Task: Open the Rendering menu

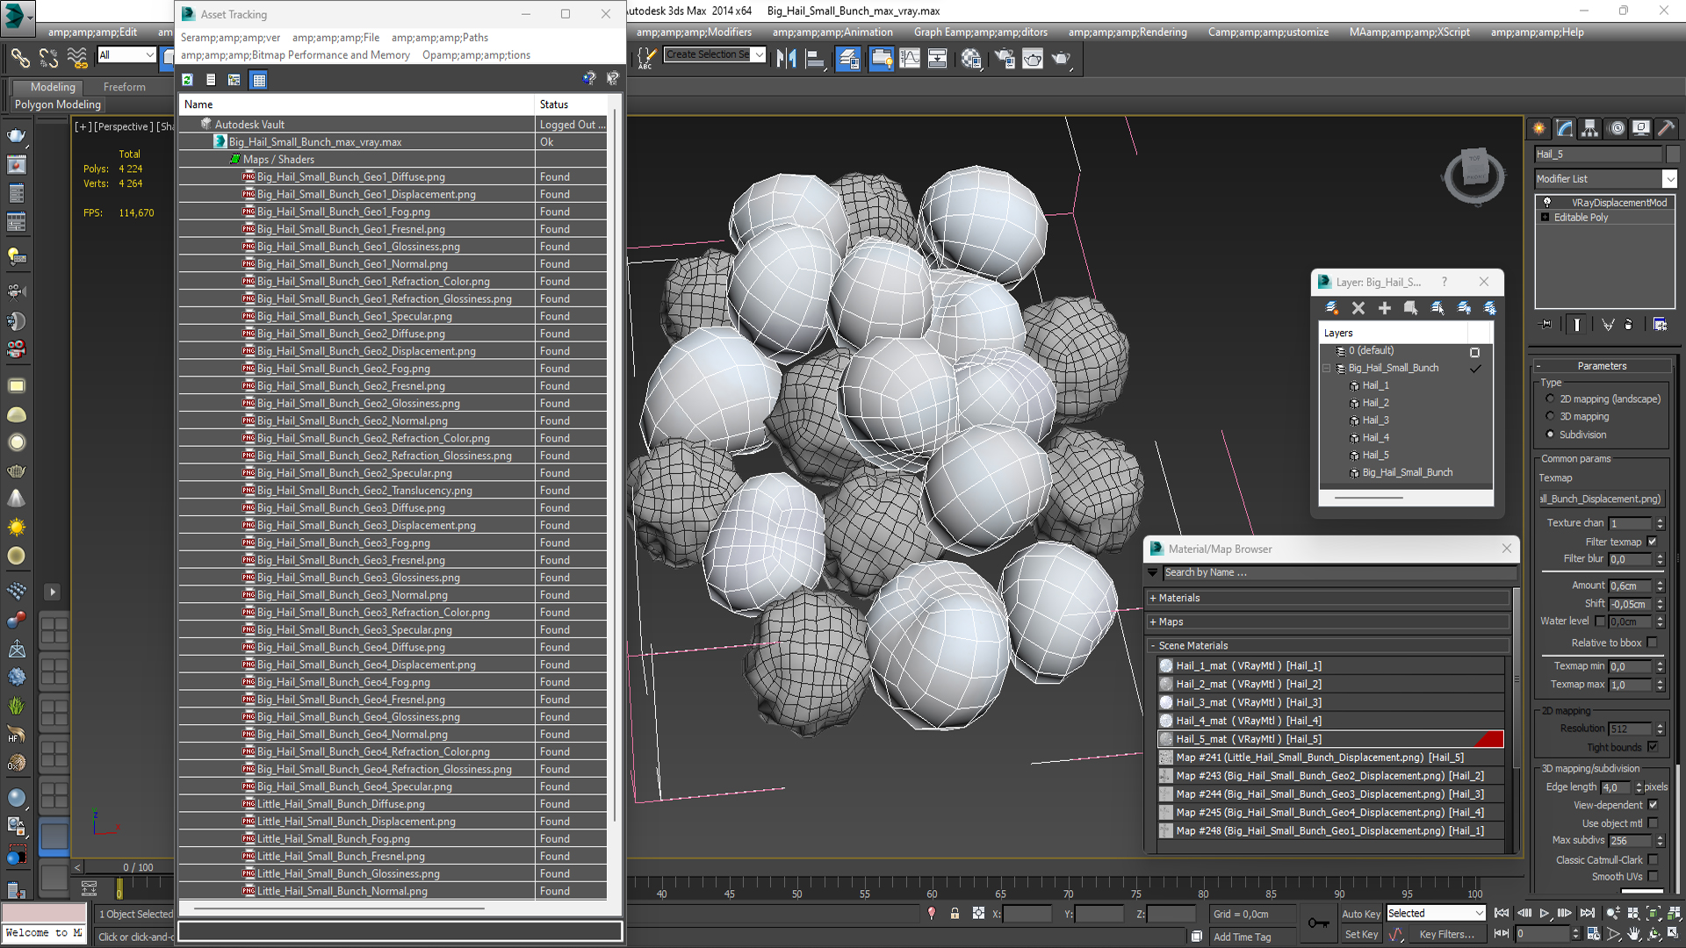Action: click(x=1128, y=32)
